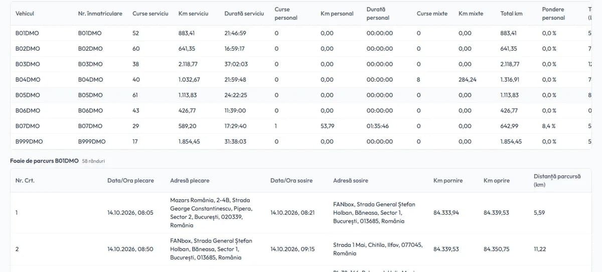Click Km serviciu value 883,41
602x272 pixels.
pyautogui.click(x=188, y=33)
